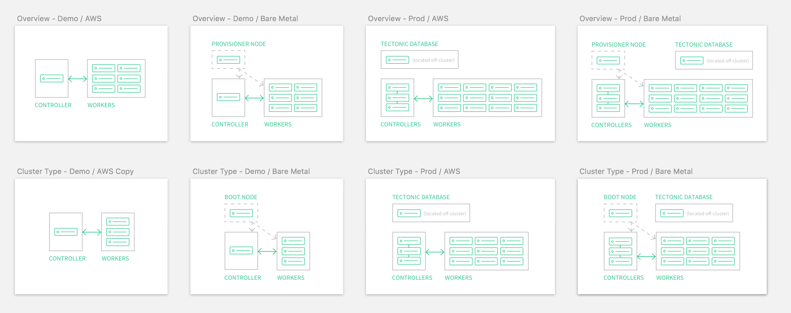Click the "Cluster Type - Demo / AWS Copy" artboard title
The height and width of the screenshot is (313, 791).
[75, 172]
